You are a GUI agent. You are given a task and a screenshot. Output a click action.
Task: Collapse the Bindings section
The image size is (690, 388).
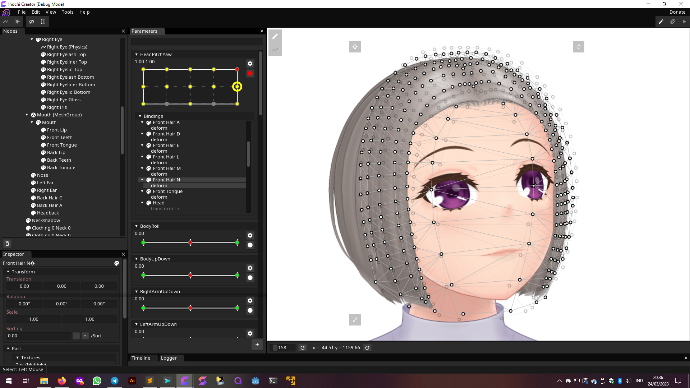(x=141, y=116)
